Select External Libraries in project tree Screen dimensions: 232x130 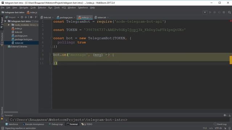[x=17, y=47]
